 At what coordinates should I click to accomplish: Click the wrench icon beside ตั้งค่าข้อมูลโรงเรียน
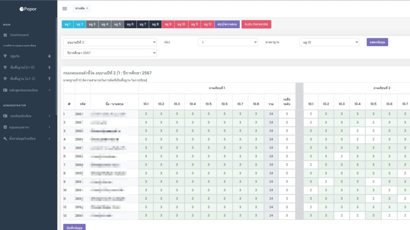5,139
